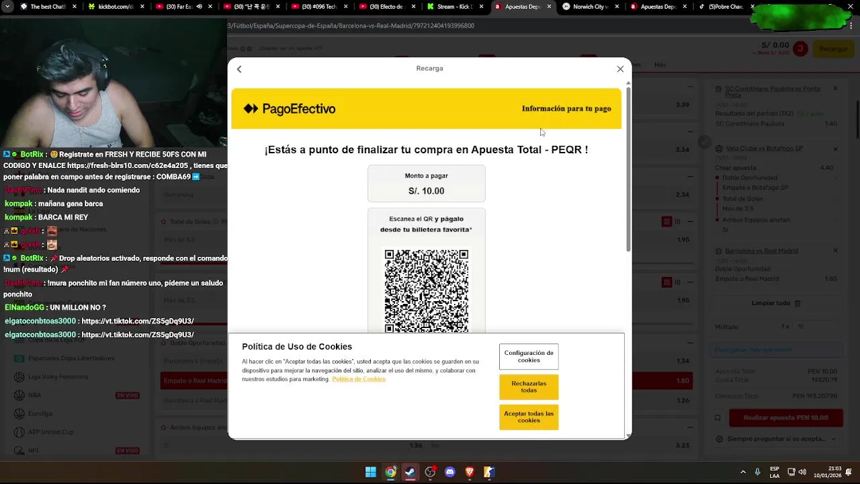Click 'Limpiar todo' trash button
Viewport: 860px width, 484px height.
pyautogui.click(x=776, y=303)
